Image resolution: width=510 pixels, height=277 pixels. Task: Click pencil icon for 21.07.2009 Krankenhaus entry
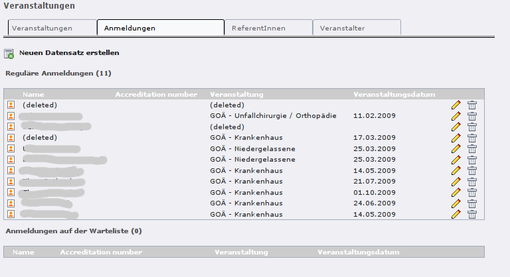click(456, 182)
